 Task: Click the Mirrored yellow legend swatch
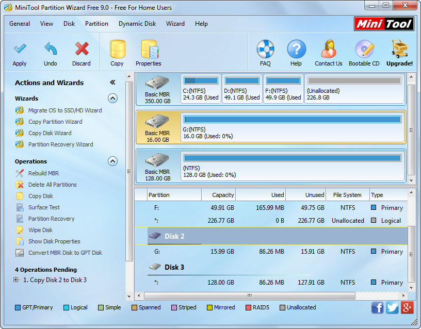coord(209,307)
